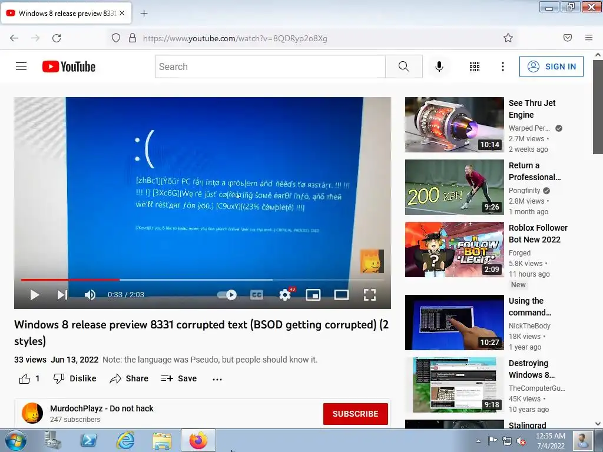Click the Dislike button
This screenshot has height=452, width=603.
tap(75, 378)
